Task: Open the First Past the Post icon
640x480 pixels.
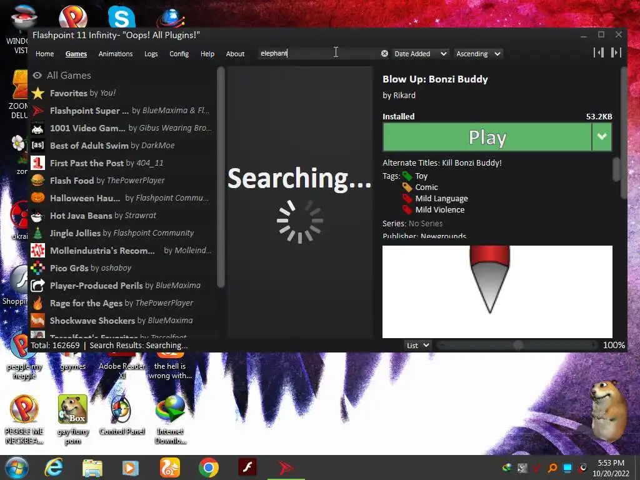Action: coord(38,163)
